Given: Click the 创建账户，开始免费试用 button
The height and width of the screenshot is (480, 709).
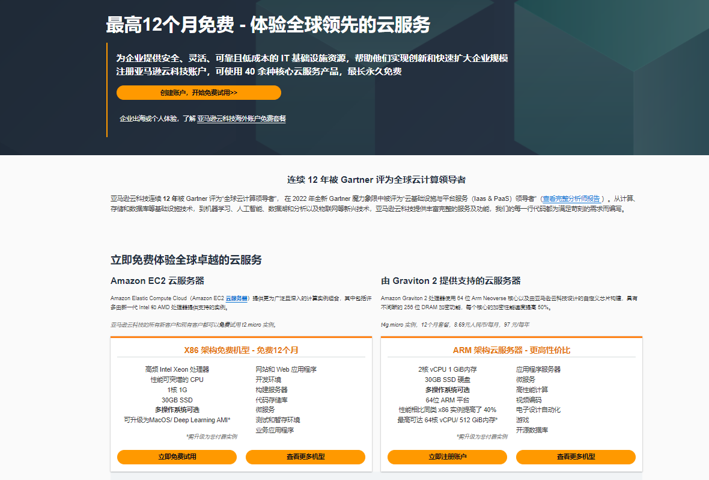Looking at the screenshot, I should (x=198, y=93).
